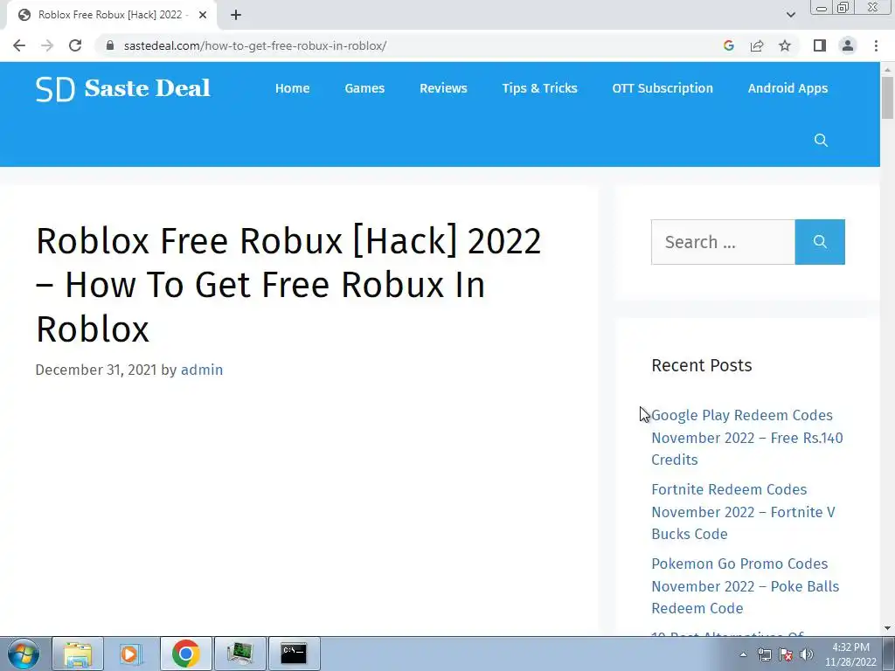Open the Reviews menu item

(443, 88)
